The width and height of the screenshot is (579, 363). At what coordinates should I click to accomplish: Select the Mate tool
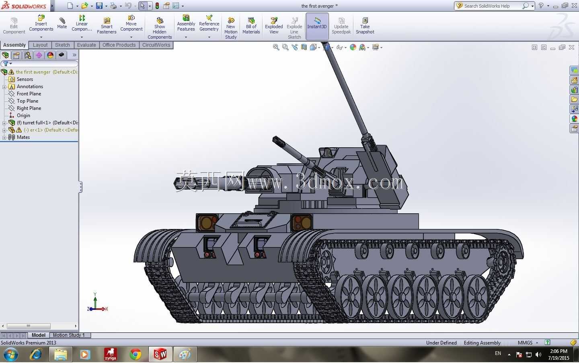click(62, 23)
